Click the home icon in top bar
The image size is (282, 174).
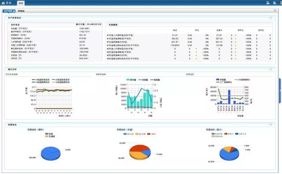click(3, 3)
